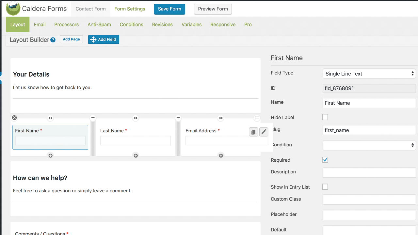Click the Add Page button
Screen dimensions: 418x235
tap(71, 39)
